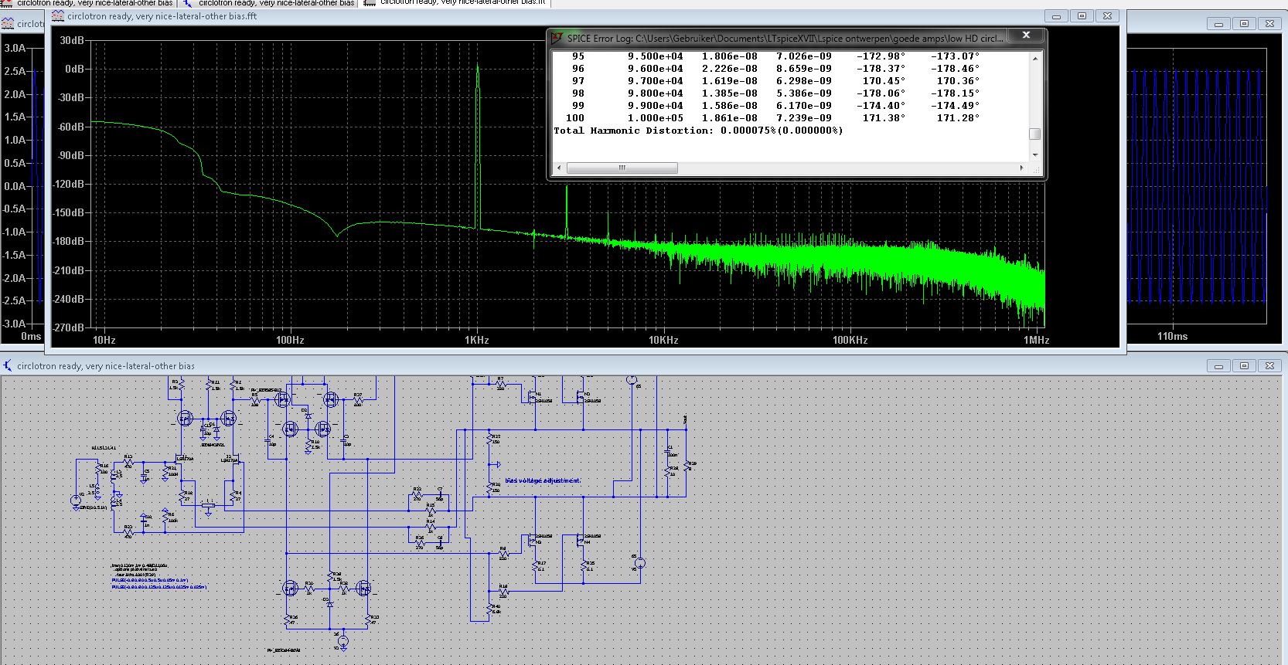Click the 100KHz frequency axis label
This screenshot has width=1288, height=665.
850,340
